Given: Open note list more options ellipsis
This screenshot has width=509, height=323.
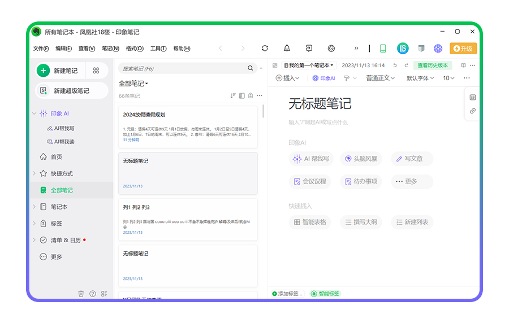Looking at the screenshot, I should (x=260, y=95).
